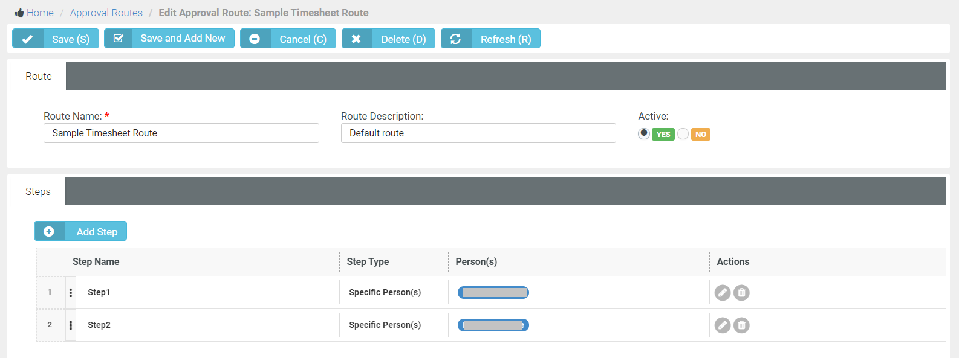Viewport: 959px width, 358px height.
Task: Click the edit pencil icon for Step2
Action: tap(723, 325)
